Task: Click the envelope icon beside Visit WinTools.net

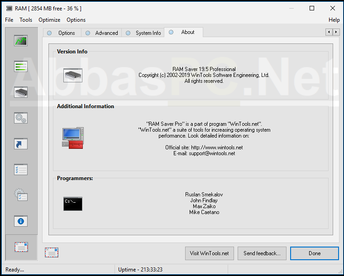Action: tap(52, 252)
